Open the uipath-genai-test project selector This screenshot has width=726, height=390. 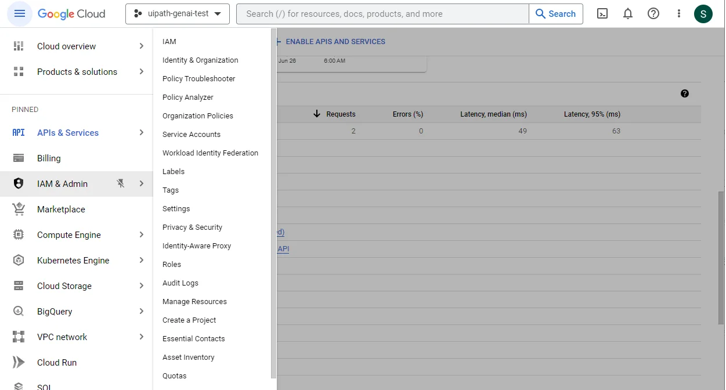(x=178, y=14)
